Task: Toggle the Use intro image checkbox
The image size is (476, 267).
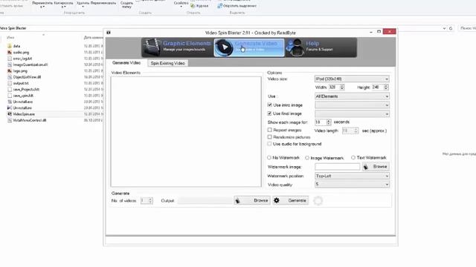Action: tap(269, 105)
